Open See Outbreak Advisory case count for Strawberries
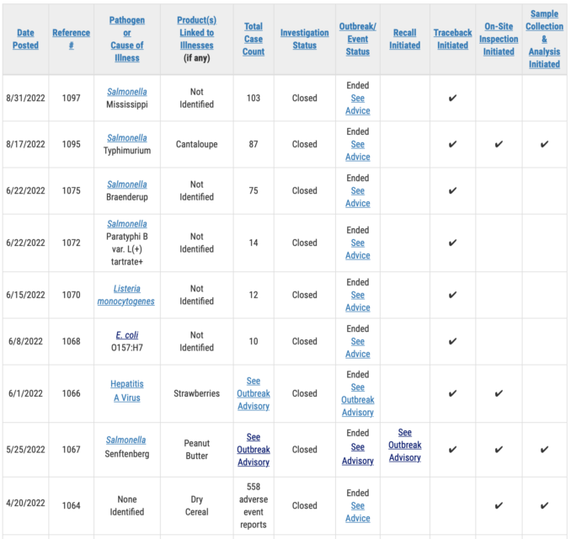Viewport: 571px width, 539px height. (253, 393)
